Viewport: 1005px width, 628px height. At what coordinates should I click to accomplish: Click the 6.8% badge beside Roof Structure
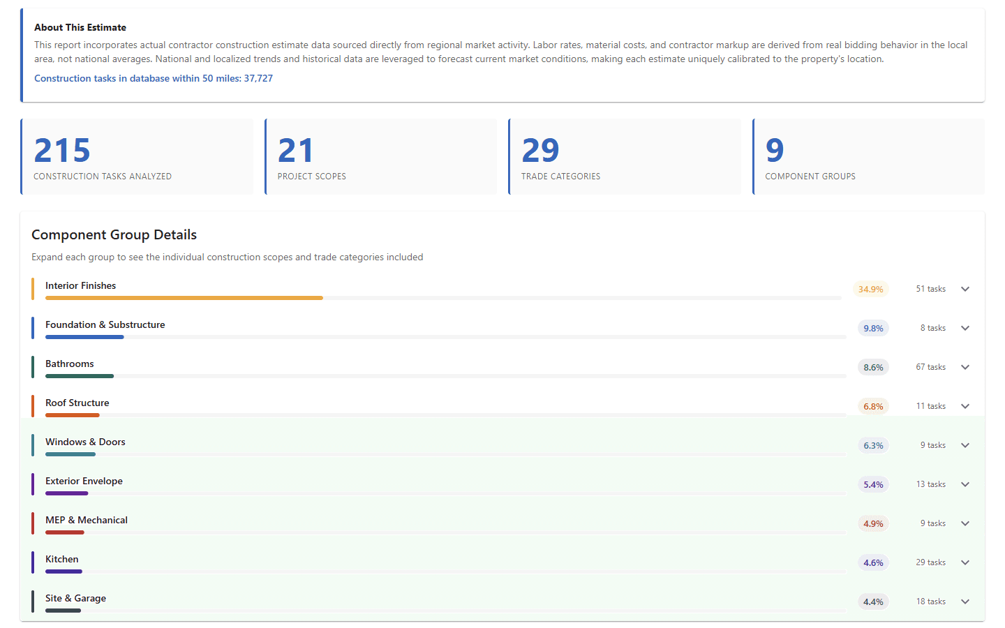coord(873,405)
